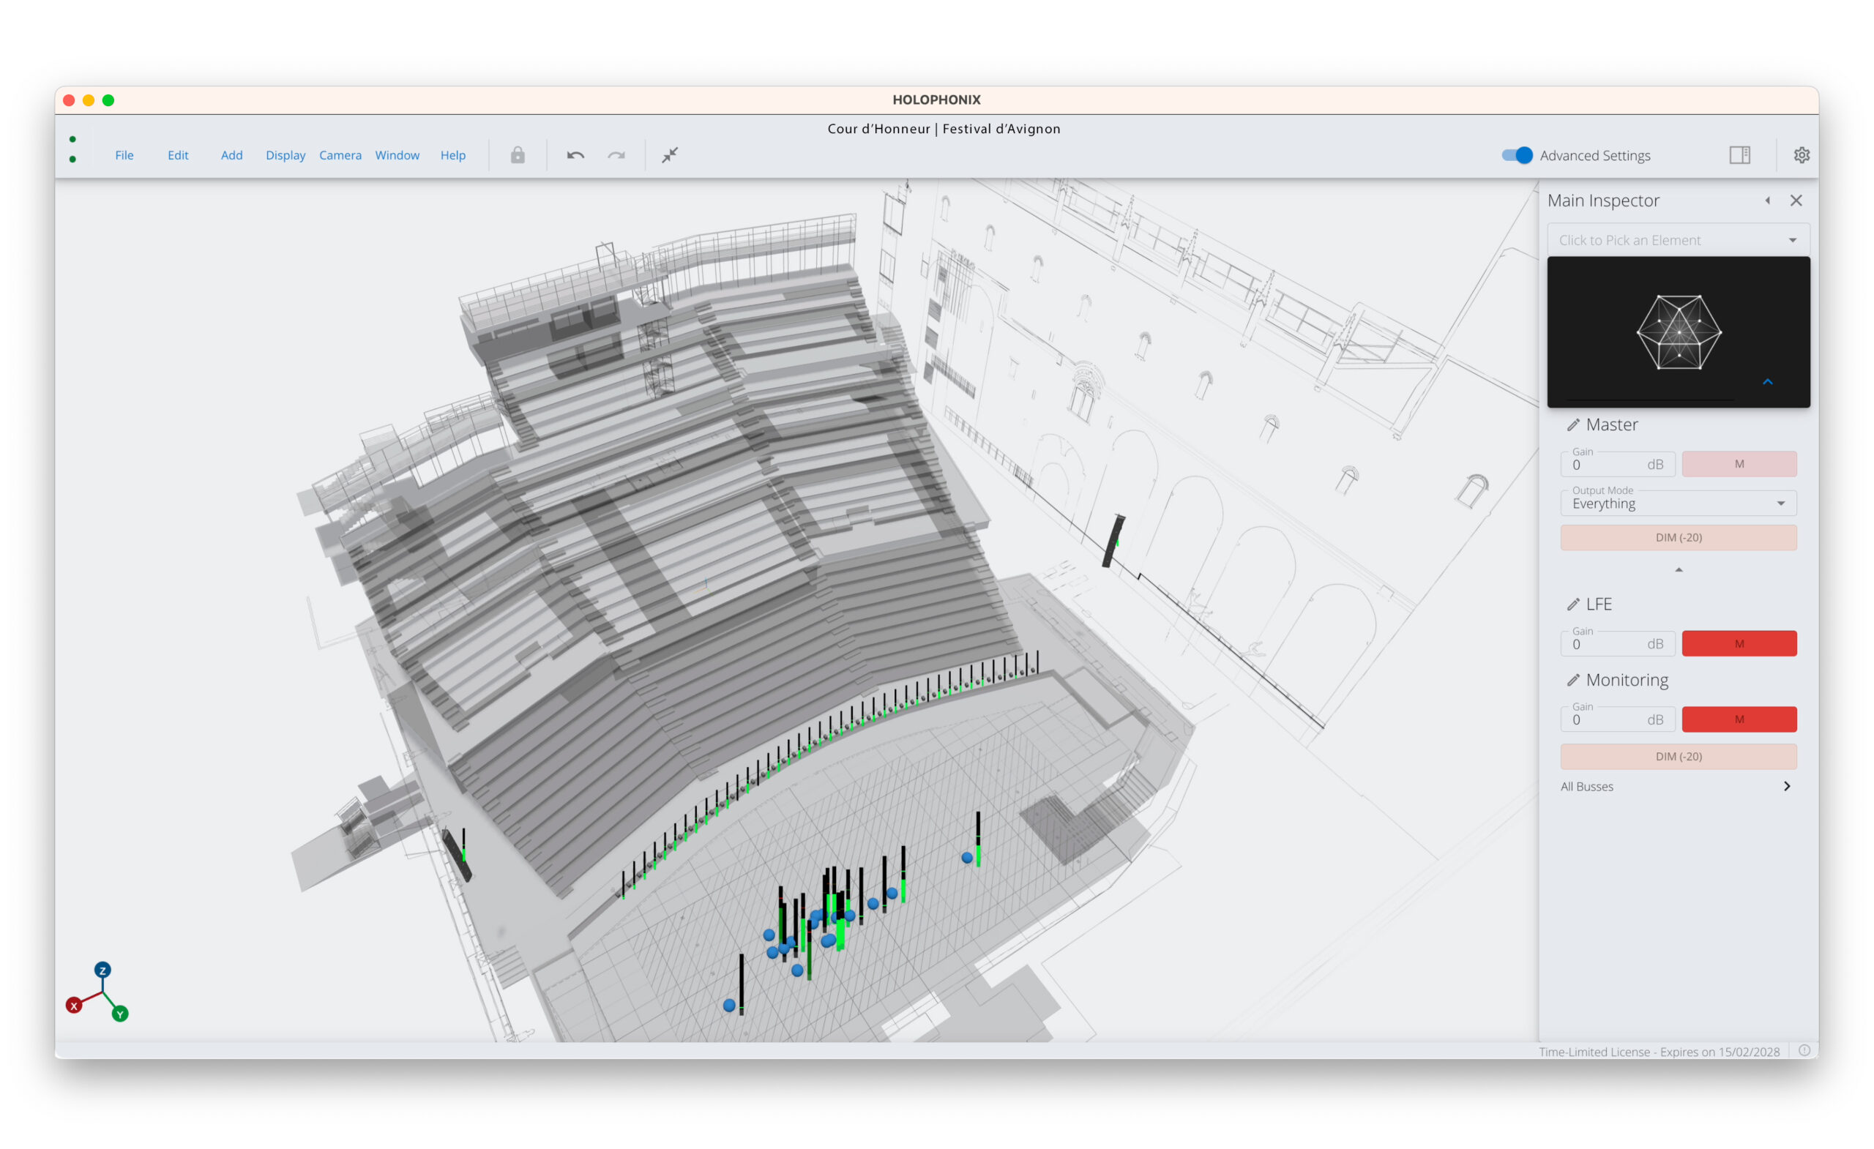This screenshot has height=1149, width=1874.
Task: Open the Window menu
Action: coord(397,155)
